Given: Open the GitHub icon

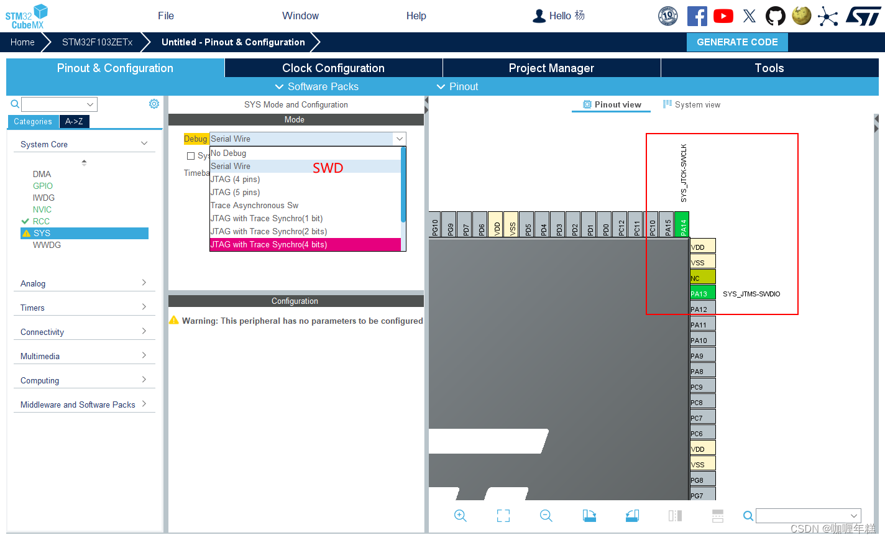Looking at the screenshot, I should pyautogui.click(x=775, y=16).
